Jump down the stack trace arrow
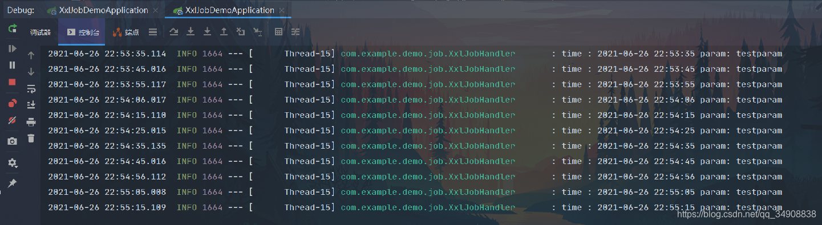822x225 pixels. pos(31,72)
